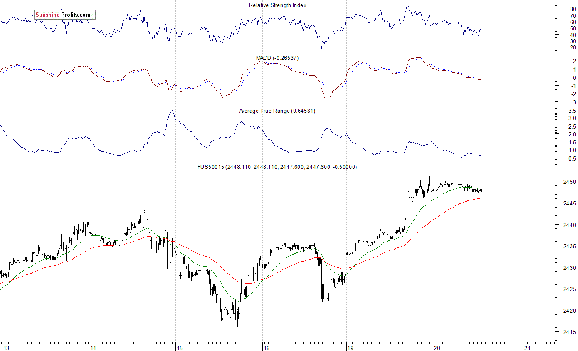578x351 pixels.
Task: Click the ATR axis value 0.5
Action: 572,159
